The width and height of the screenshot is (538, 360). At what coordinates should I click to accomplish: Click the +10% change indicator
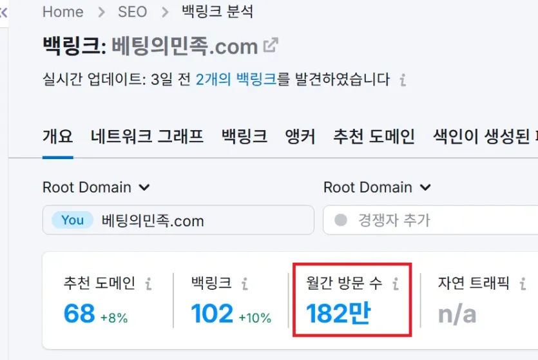[255, 318]
